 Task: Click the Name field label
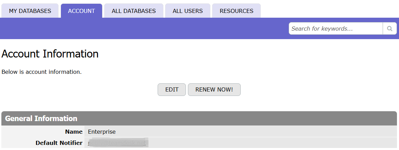[74, 132]
